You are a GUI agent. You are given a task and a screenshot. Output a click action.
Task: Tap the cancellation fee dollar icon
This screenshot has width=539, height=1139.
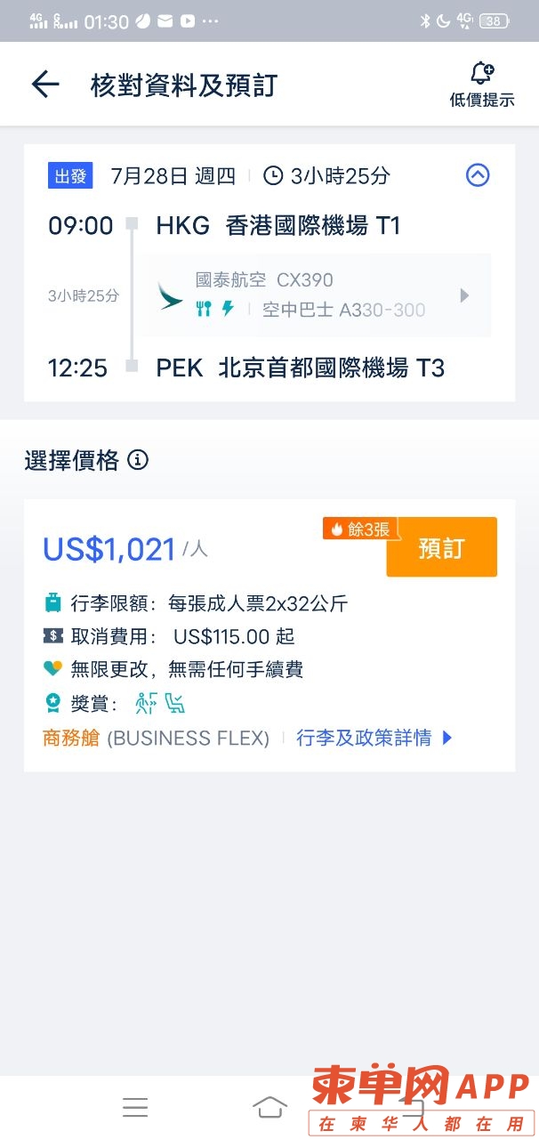53,635
